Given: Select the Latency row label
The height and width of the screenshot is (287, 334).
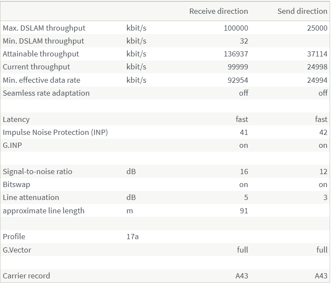Looking at the screenshot, I should point(16,119).
